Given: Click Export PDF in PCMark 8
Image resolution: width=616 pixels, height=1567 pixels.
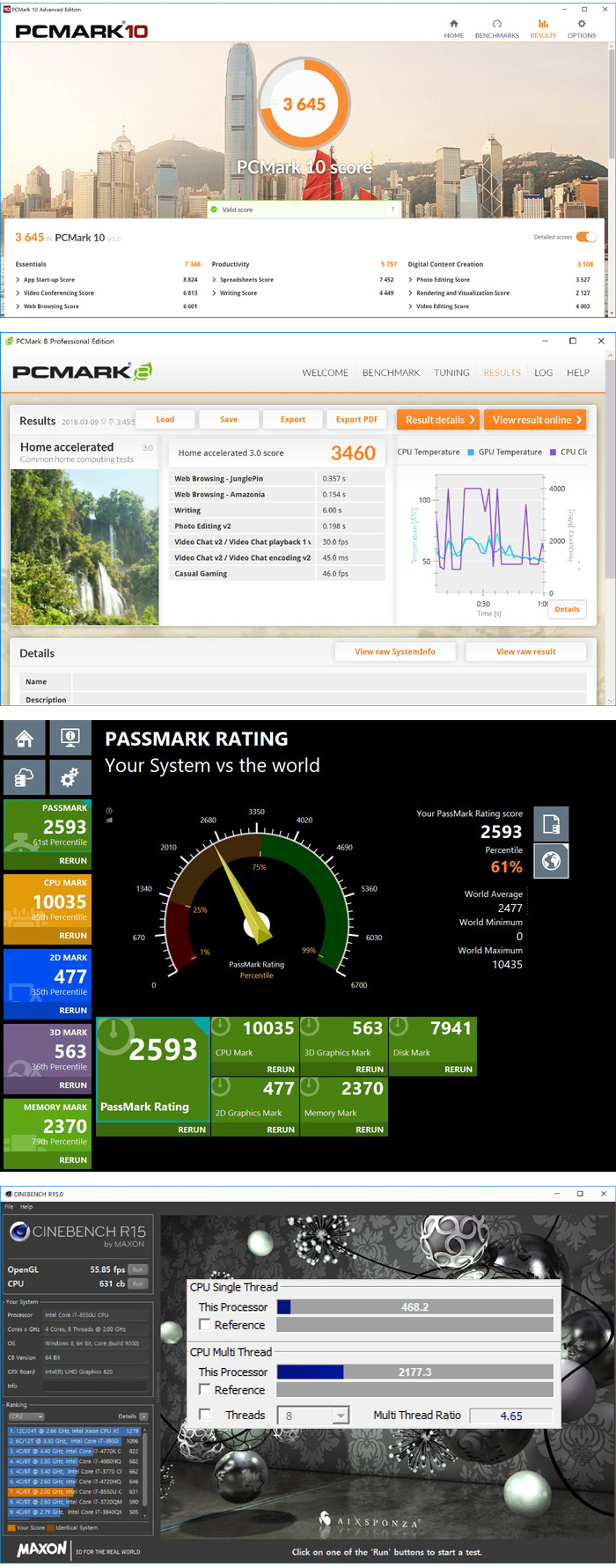Looking at the screenshot, I should (x=356, y=419).
